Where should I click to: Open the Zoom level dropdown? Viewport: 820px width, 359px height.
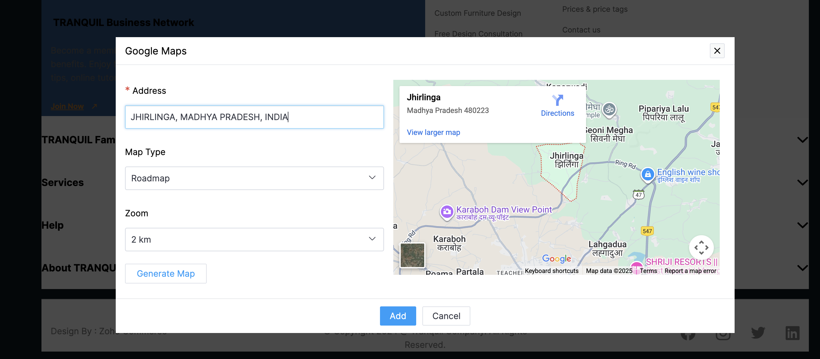254,239
